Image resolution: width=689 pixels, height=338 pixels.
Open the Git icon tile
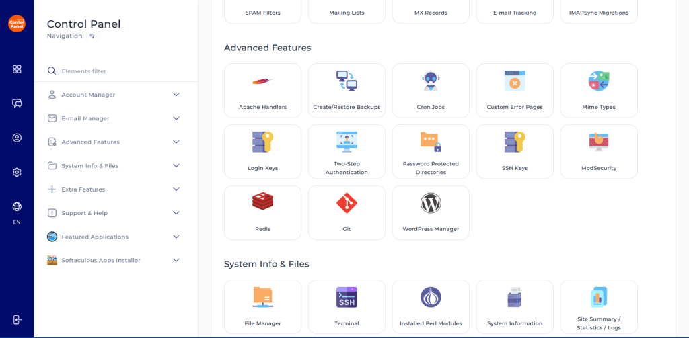point(347,203)
